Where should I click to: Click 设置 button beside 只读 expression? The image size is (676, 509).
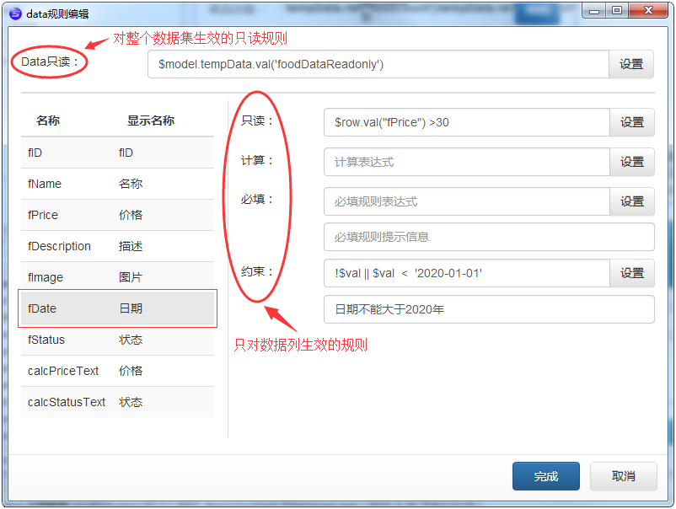click(x=632, y=122)
